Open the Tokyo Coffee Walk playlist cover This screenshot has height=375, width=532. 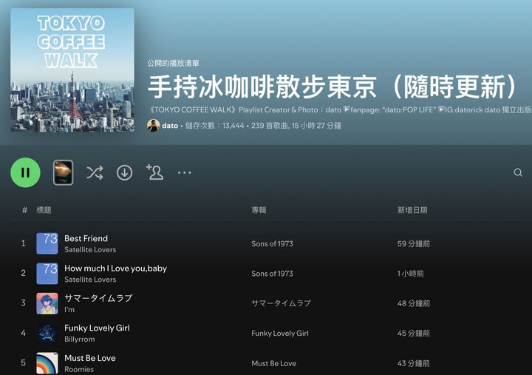[x=72, y=70]
